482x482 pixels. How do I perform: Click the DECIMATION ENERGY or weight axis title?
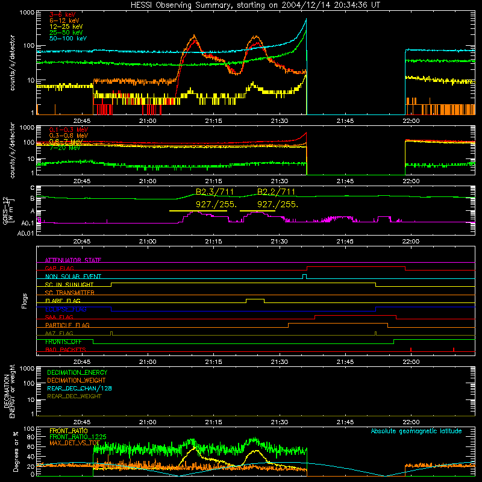tap(9, 391)
